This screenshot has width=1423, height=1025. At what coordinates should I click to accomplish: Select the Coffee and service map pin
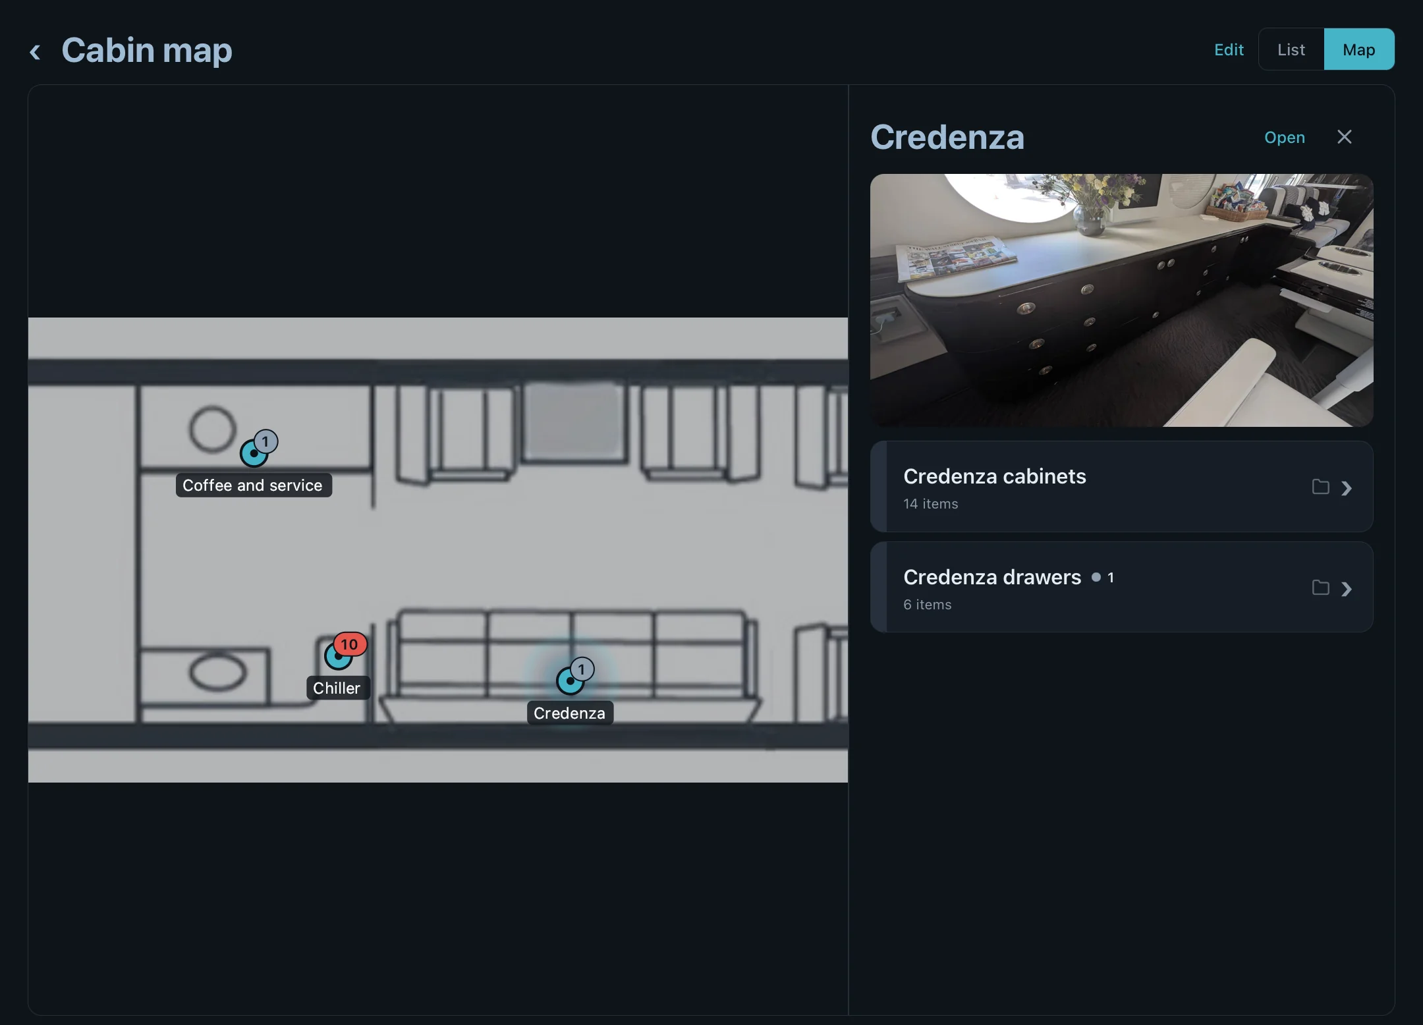click(x=254, y=453)
